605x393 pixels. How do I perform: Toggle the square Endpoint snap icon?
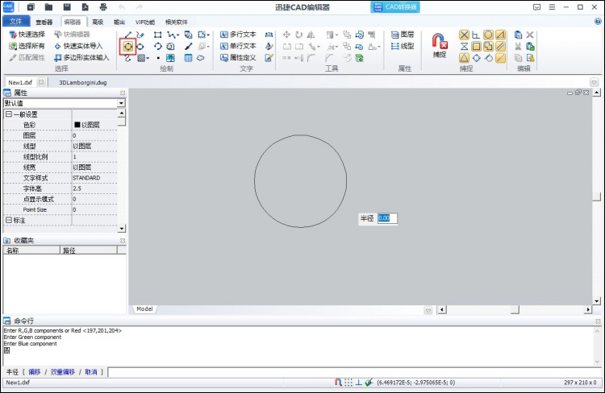point(476,47)
